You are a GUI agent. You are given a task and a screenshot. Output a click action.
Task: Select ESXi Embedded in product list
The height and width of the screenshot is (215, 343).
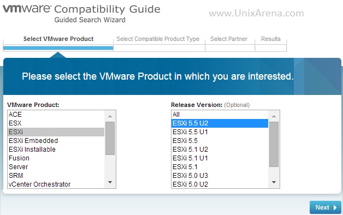click(x=33, y=140)
